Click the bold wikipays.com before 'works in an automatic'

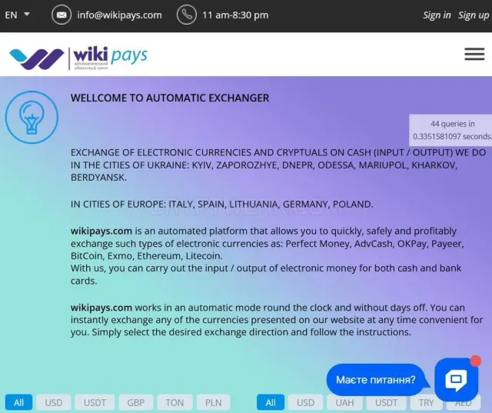[x=101, y=308]
